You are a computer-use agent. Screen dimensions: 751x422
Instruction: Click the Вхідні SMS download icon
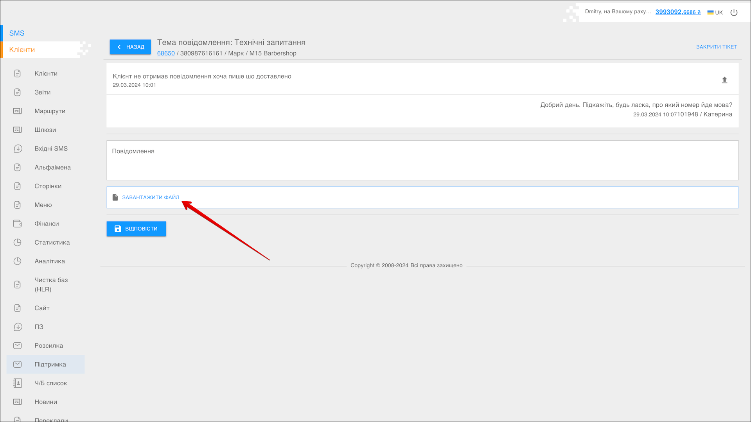18,148
